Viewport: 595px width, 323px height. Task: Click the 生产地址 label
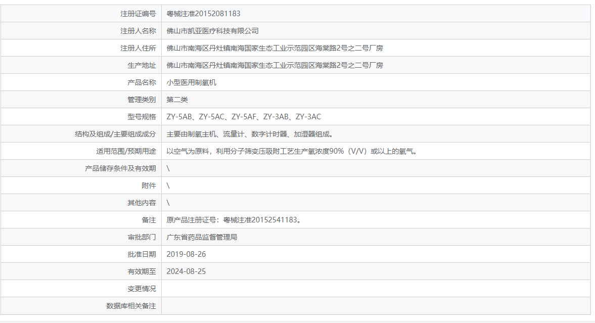pos(142,65)
